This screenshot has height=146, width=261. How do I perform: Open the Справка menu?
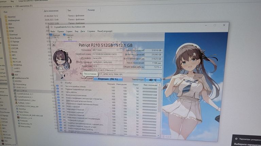91,31
